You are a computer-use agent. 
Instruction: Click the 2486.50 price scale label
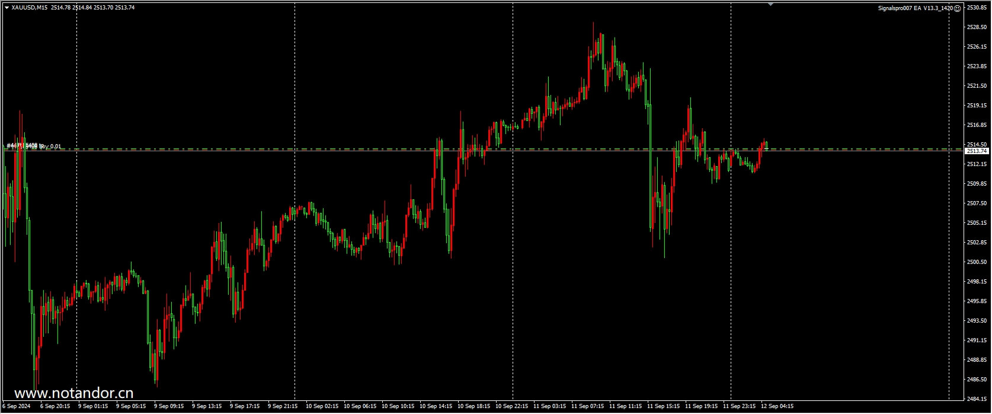[977, 380]
